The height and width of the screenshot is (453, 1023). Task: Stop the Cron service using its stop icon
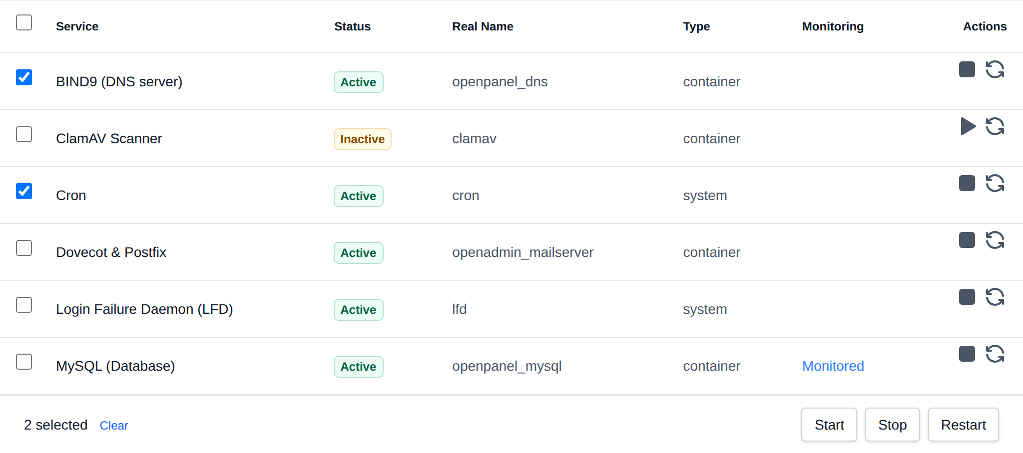coord(967,183)
